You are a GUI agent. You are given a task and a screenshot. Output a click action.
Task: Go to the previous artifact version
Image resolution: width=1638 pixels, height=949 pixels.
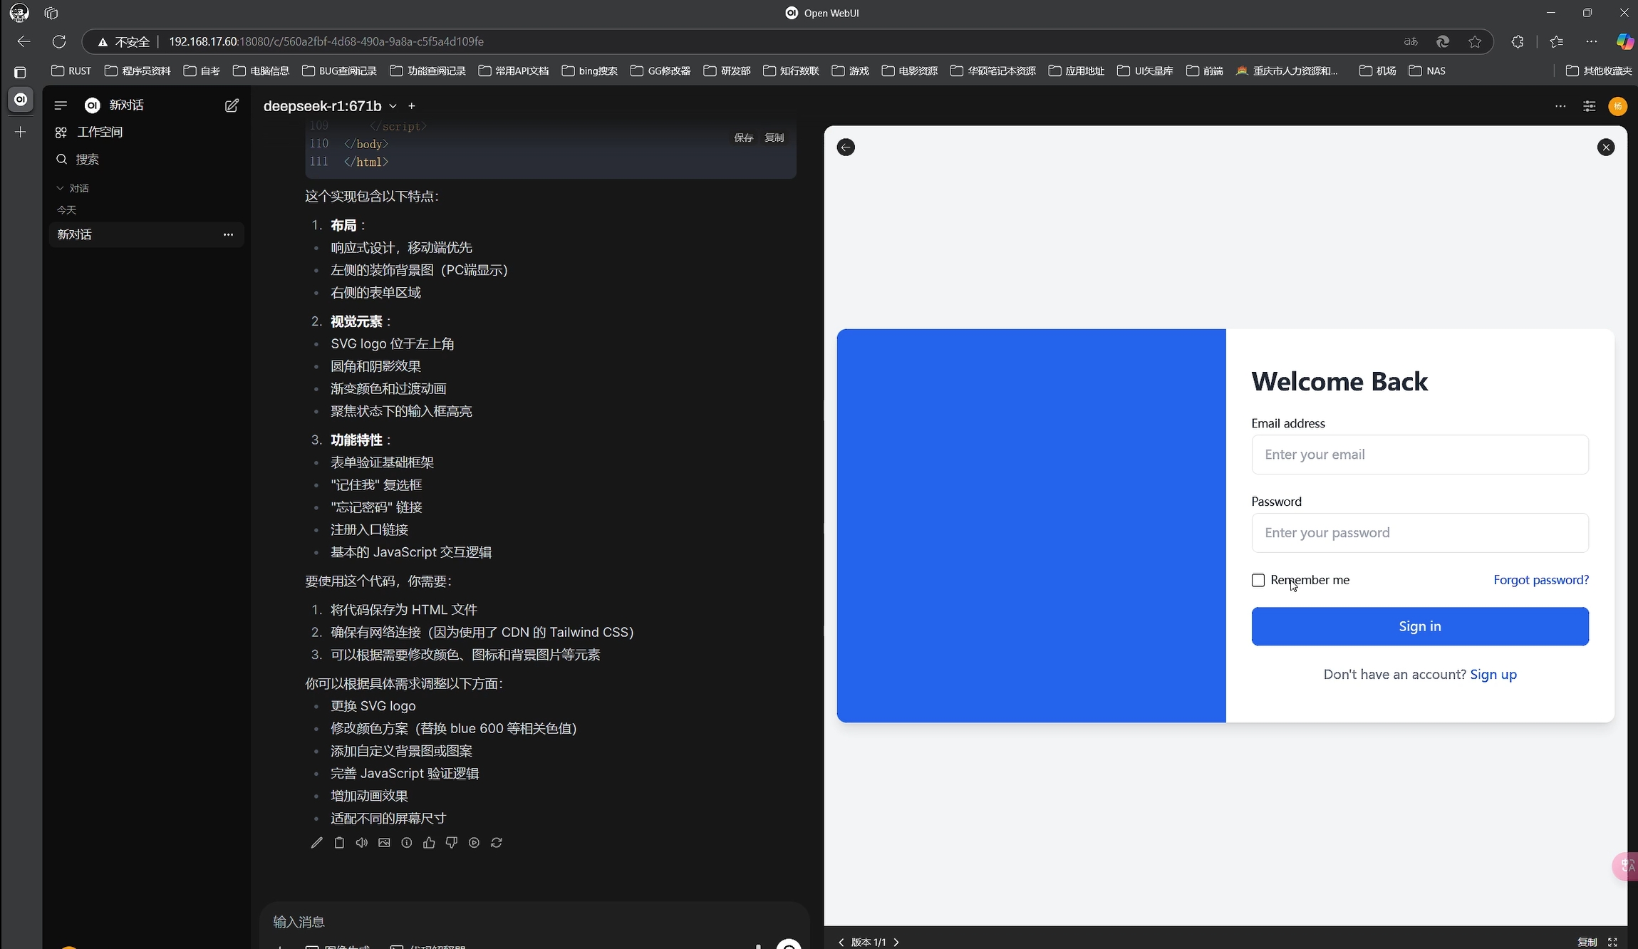(x=841, y=942)
